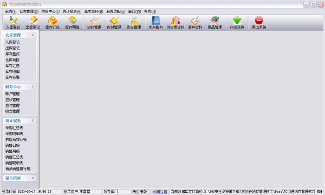The image size is (325, 195).
Task: Open the 客户资料 toolbar icon
Action: [x=195, y=22]
